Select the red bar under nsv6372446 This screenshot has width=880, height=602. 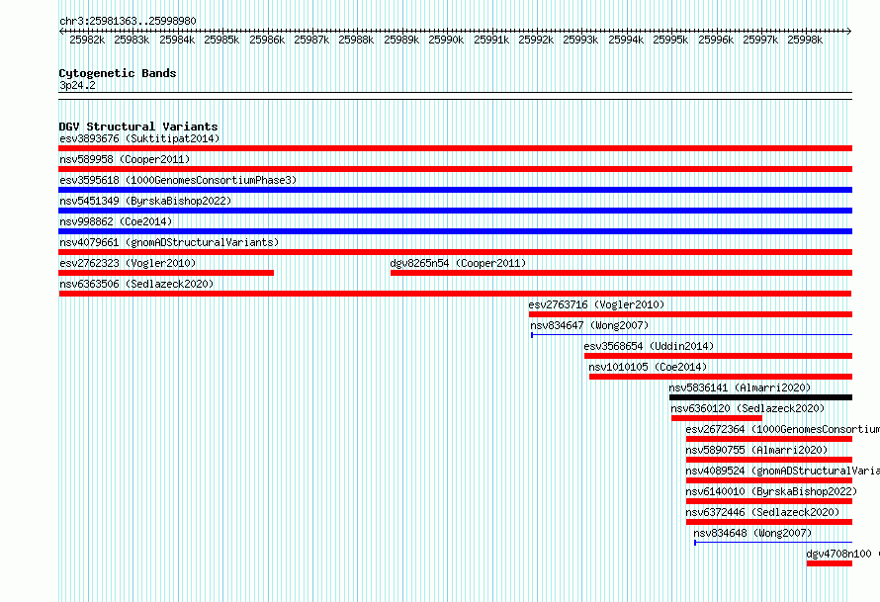pyautogui.click(x=769, y=522)
